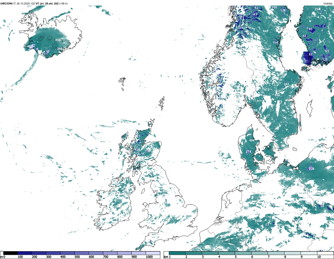
Task: Click the '62' value at the top edge
Action: pos(256,8)
